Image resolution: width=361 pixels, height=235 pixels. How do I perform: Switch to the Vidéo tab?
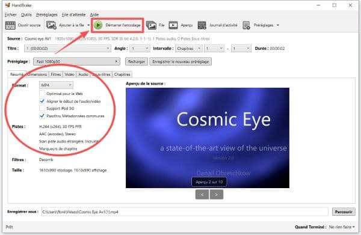tap(69, 75)
